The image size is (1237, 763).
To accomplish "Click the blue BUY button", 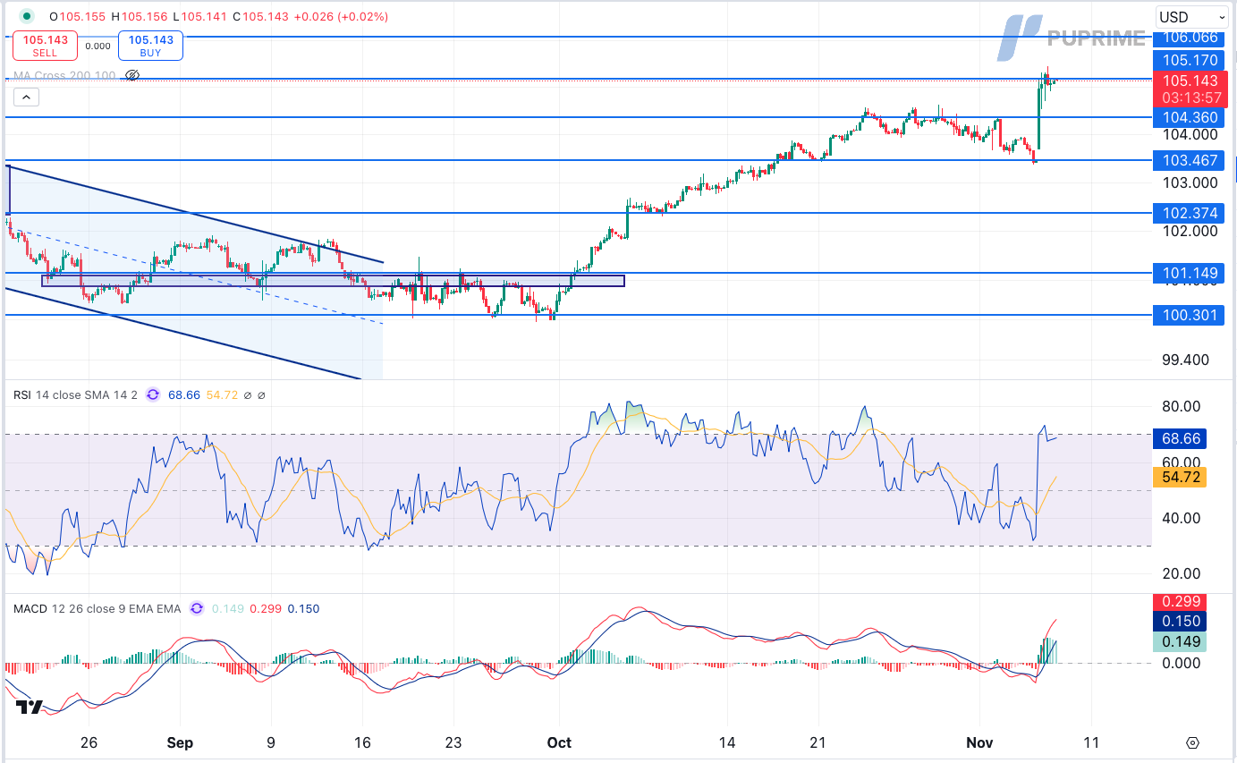I will pyautogui.click(x=150, y=46).
